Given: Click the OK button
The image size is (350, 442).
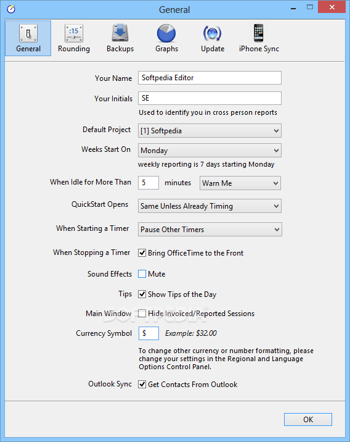Looking at the screenshot, I should pyautogui.click(x=308, y=419).
